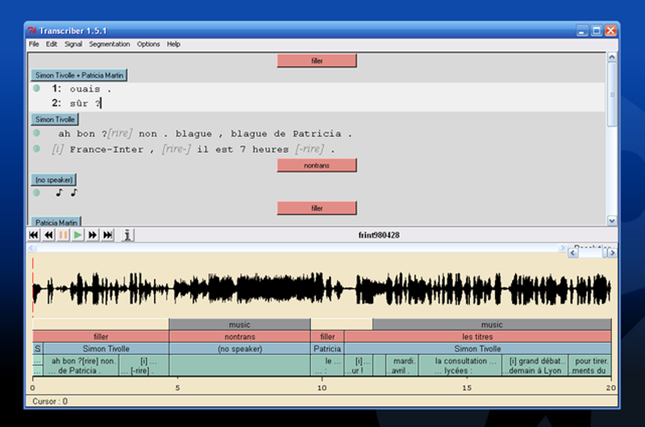Increase resolution with the right arrow button
Image resolution: width=645 pixels, height=427 pixels.
point(612,253)
